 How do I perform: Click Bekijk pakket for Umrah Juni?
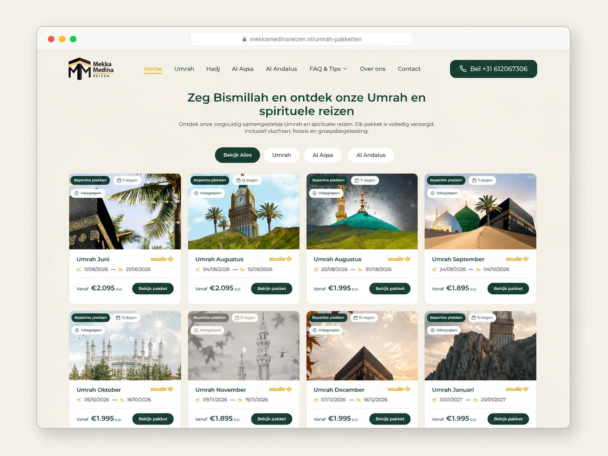153,288
